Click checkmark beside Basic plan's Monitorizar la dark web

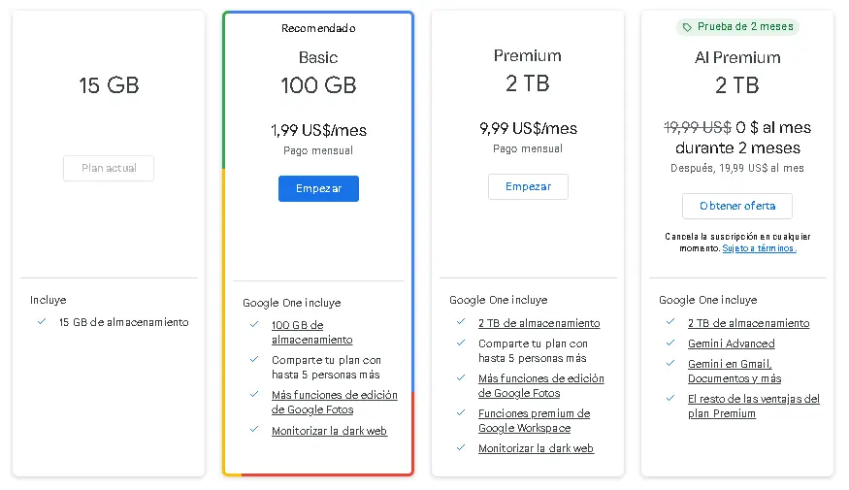coord(252,430)
